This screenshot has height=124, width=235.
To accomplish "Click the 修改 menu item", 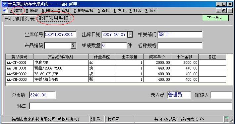I will tap(32, 11).
